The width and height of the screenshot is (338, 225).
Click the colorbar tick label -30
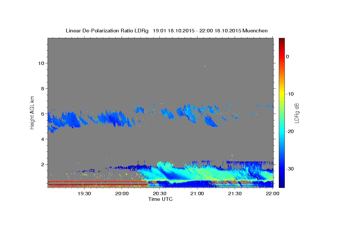point(290,169)
